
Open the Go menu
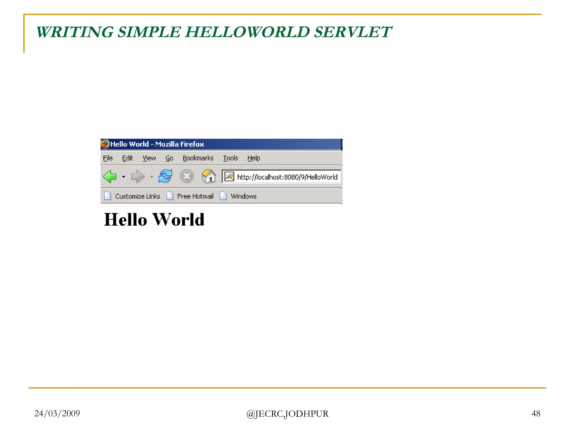tap(169, 158)
